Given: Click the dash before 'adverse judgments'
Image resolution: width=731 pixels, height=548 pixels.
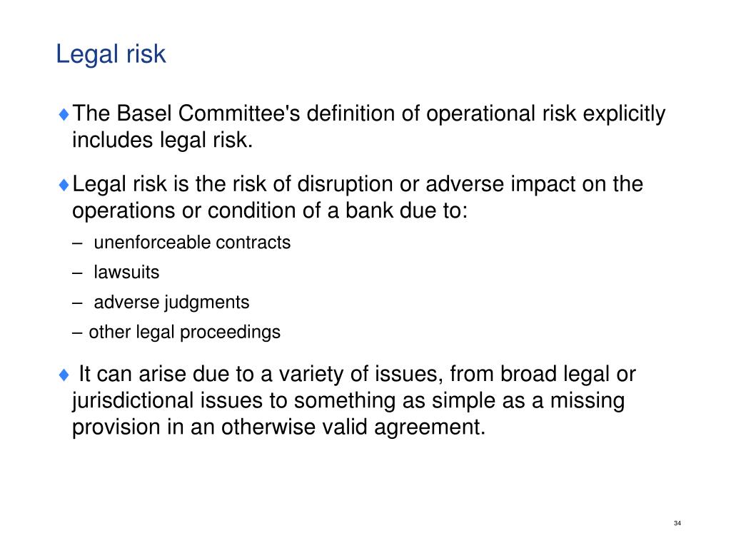Looking at the screenshot, I should (77, 303).
